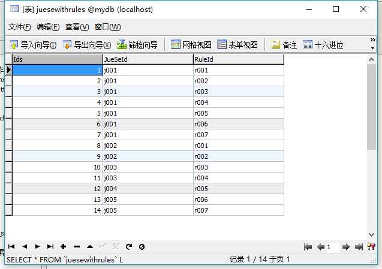
Task: Open the page settings tool icon
Action: 371,247
